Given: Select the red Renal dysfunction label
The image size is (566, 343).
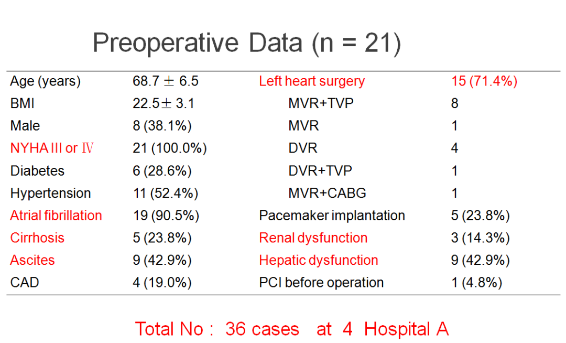Looking at the screenshot, I should 313,238.
